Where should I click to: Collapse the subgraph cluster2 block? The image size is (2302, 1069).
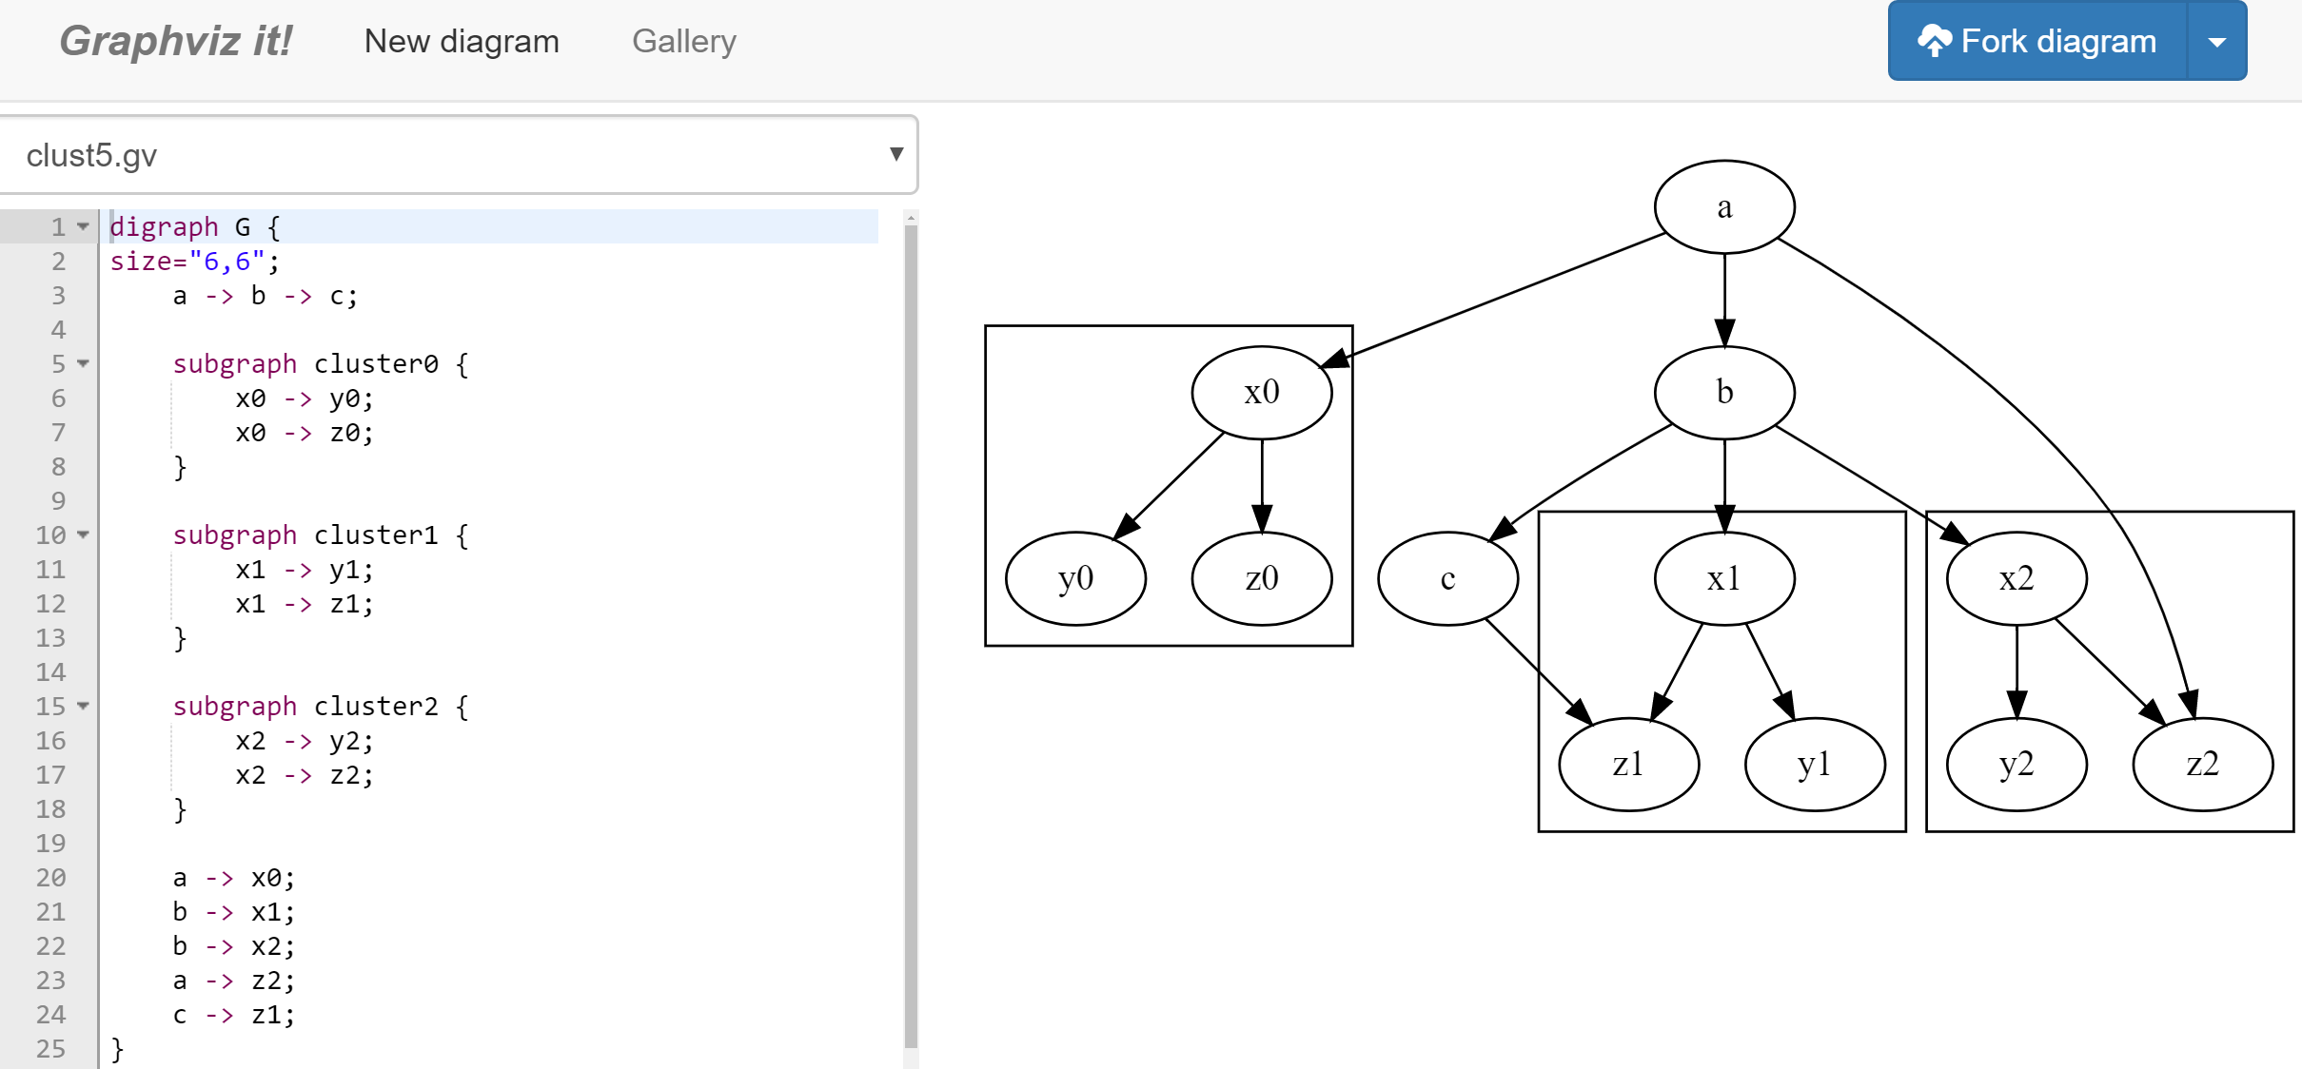[83, 706]
